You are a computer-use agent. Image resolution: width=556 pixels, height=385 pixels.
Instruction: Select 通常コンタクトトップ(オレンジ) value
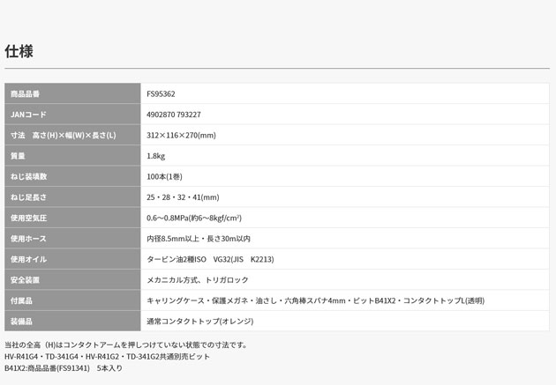[x=200, y=322]
